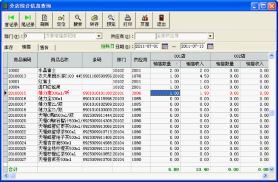Click the 商品编码 column header
The height and width of the screenshot is (182, 278).
pos(23,60)
